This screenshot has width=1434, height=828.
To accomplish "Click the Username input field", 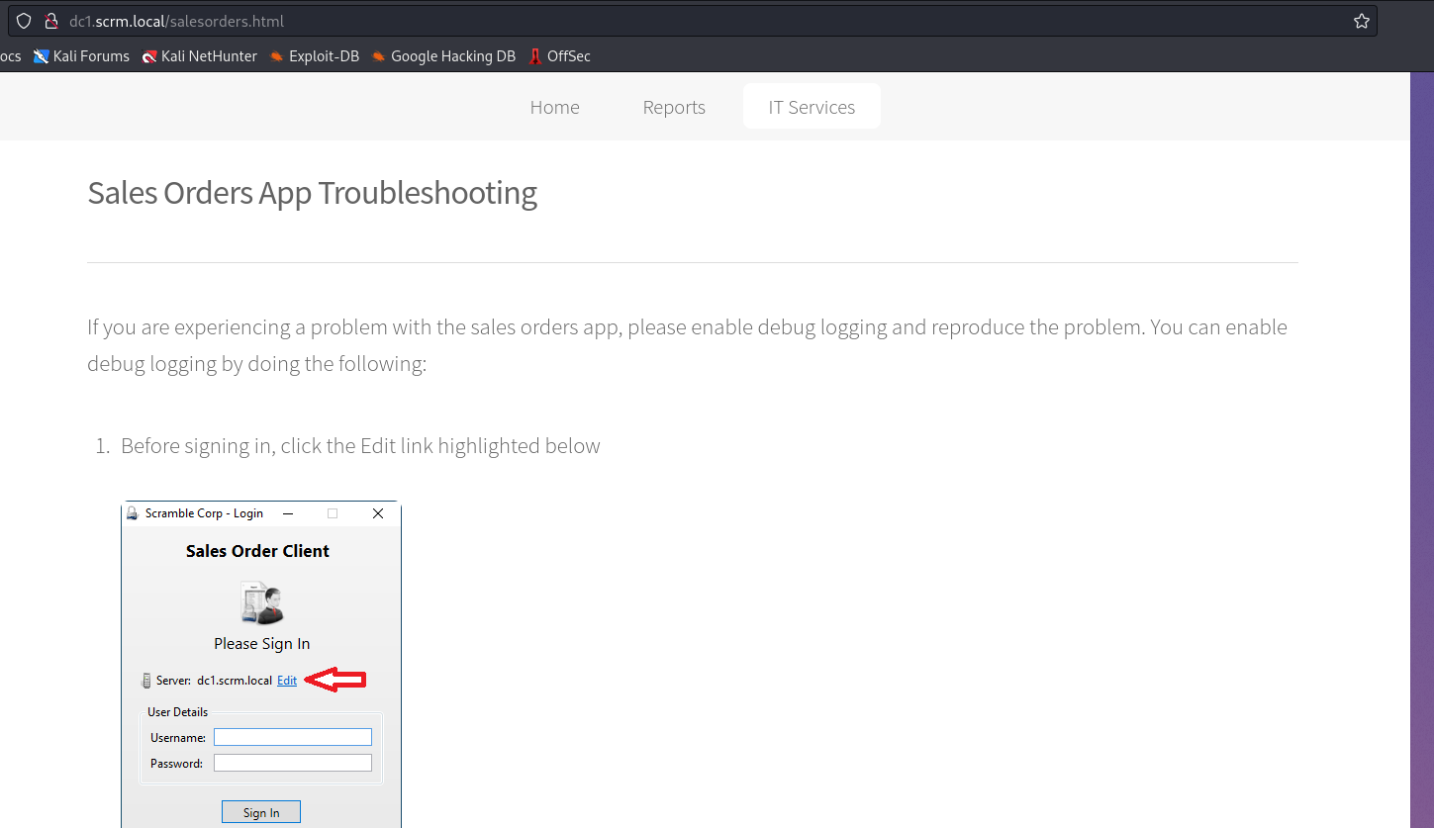I will [x=292, y=736].
